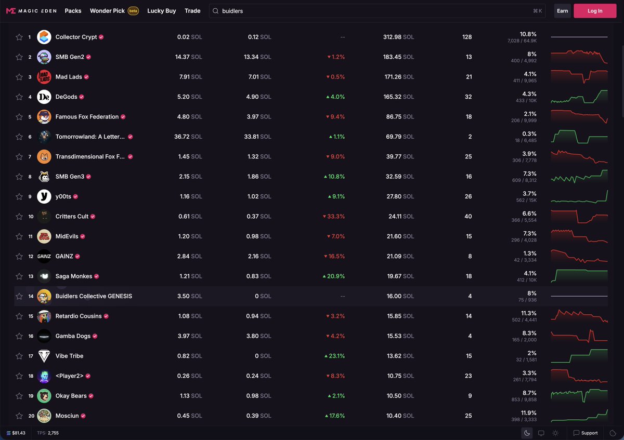Select the GAINZ logo icon
624x440 pixels.
[44, 256]
